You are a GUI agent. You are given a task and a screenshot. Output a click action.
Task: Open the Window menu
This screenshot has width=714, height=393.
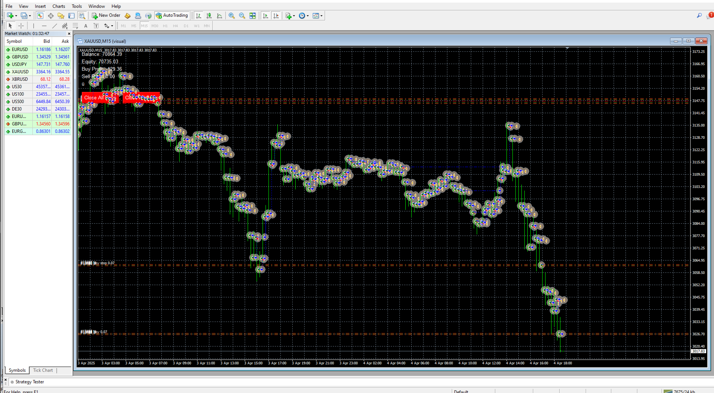click(x=97, y=6)
